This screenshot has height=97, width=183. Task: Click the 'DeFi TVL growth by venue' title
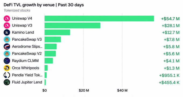tap(29, 5)
